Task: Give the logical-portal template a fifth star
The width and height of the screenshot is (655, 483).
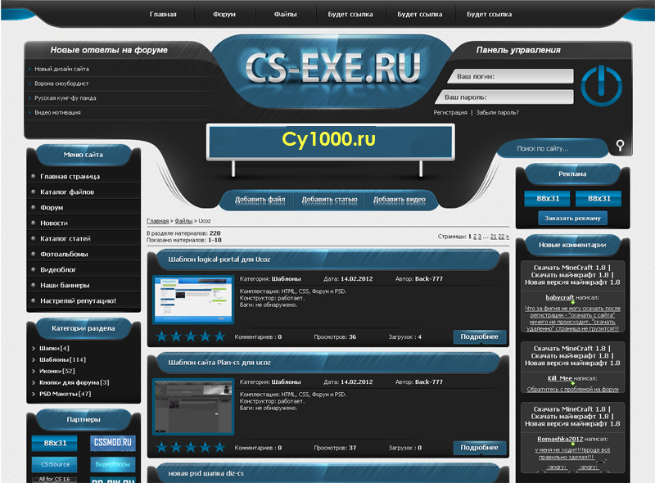Action: pos(218,336)
